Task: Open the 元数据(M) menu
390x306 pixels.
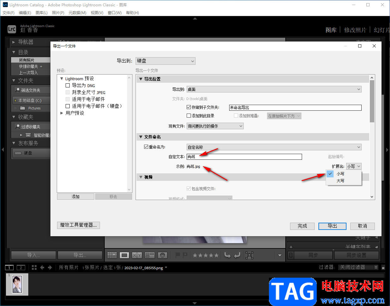Action: click(x=78, y=13)
